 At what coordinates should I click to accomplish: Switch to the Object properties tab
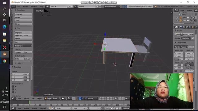point(193,27)
